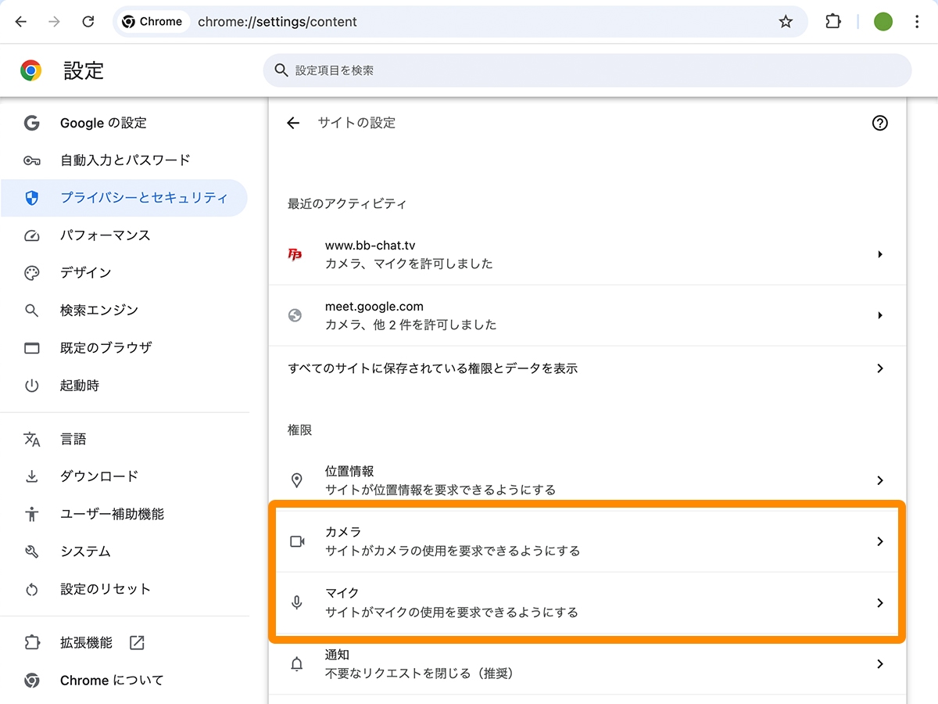Click the bookmark star in the address bar
The height and width of the screenshot is (704, 938).
pos(785,21)
